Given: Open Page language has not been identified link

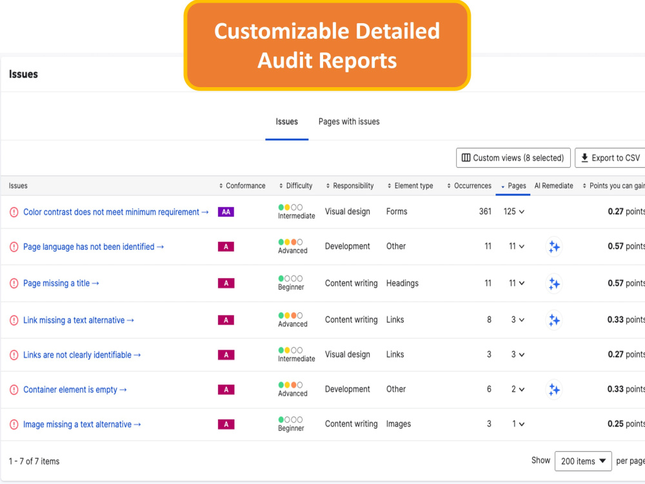Looking at the screenshot, I should pyautogui.click(x=94, y=247).
